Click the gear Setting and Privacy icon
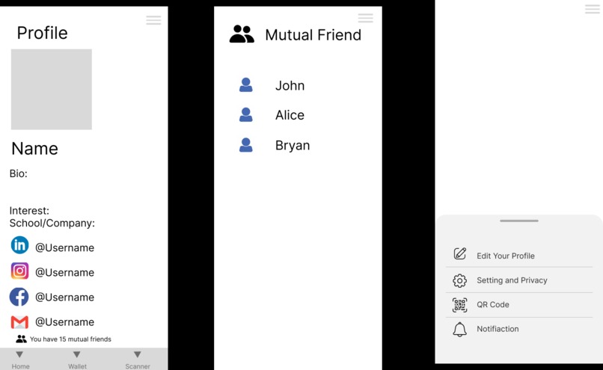 459,281
